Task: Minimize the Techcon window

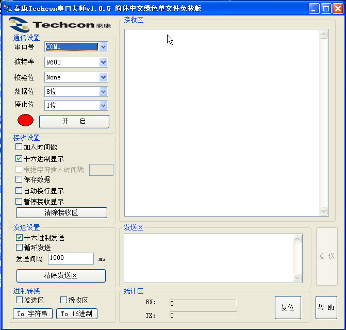Action: click(x=314, y=9)
